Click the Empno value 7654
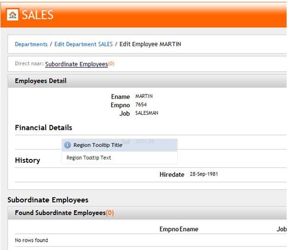 point(141,104)
